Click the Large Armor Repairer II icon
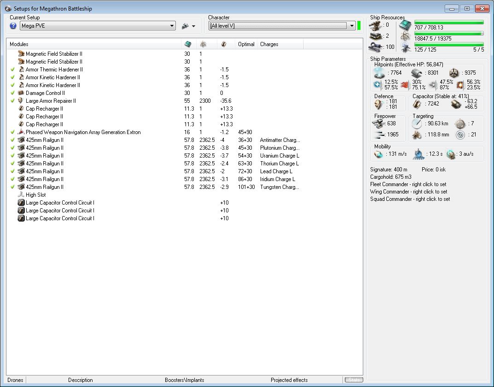This screenshot has height=387, width=494. coord(21,101)
